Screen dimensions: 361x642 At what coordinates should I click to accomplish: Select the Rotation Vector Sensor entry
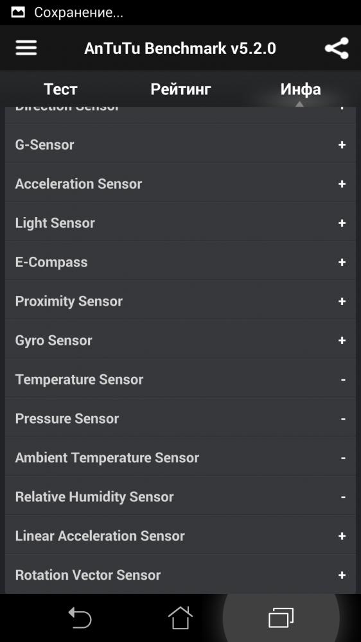tap(180, 575)
